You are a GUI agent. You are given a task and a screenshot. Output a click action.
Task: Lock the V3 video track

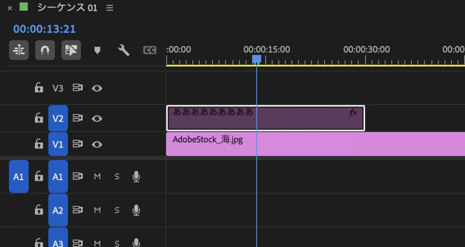pyautogui.click(x=39, y=88)
